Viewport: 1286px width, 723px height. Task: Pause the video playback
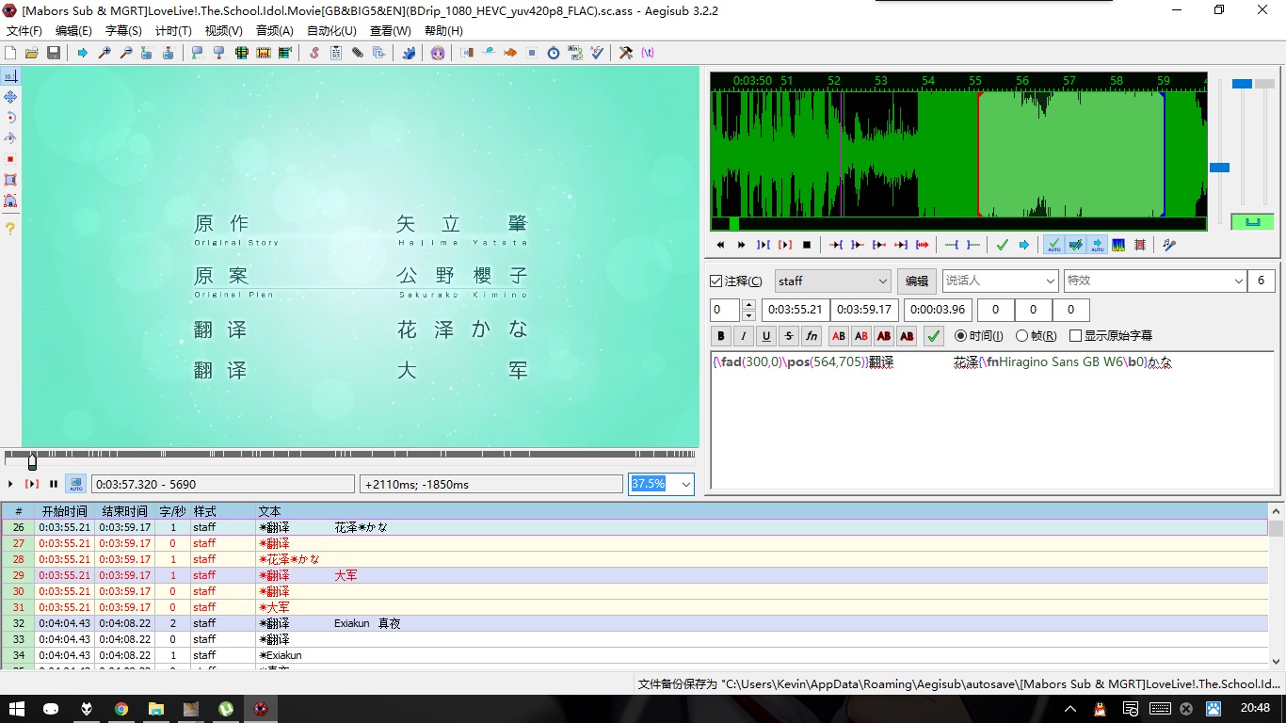pos(54,484)
